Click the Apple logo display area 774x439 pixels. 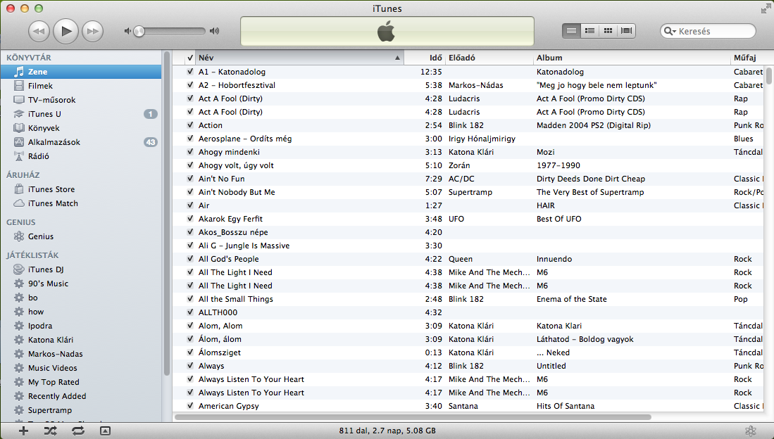click(387, 31)
